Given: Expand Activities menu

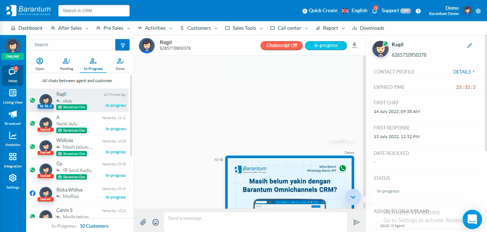Looking at the screenshot, I should coord(155,28).
